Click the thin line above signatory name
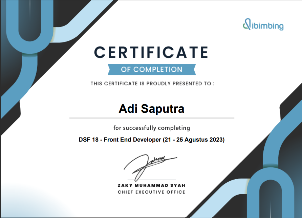The width and height of the screenshot is (302, 218). pyautogui.click(x=151, y=180)
